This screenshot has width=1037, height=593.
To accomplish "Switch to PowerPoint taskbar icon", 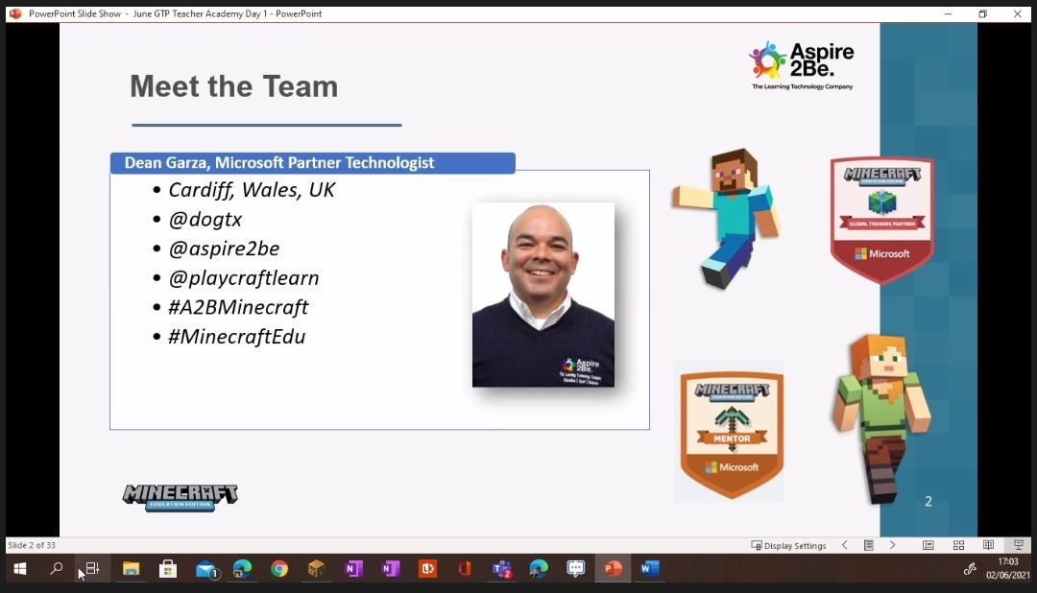I will click(613, 569).
